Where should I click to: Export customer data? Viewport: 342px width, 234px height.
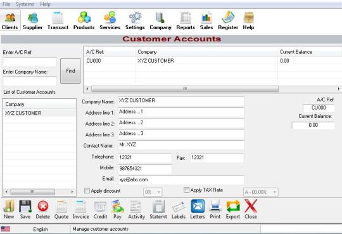tap(232, 209)
